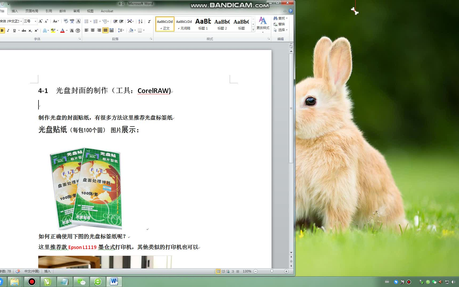Screen dimensions: 459x287
Task: Open the 邮件 ribbon tab
Action: [x=63, y=11]
